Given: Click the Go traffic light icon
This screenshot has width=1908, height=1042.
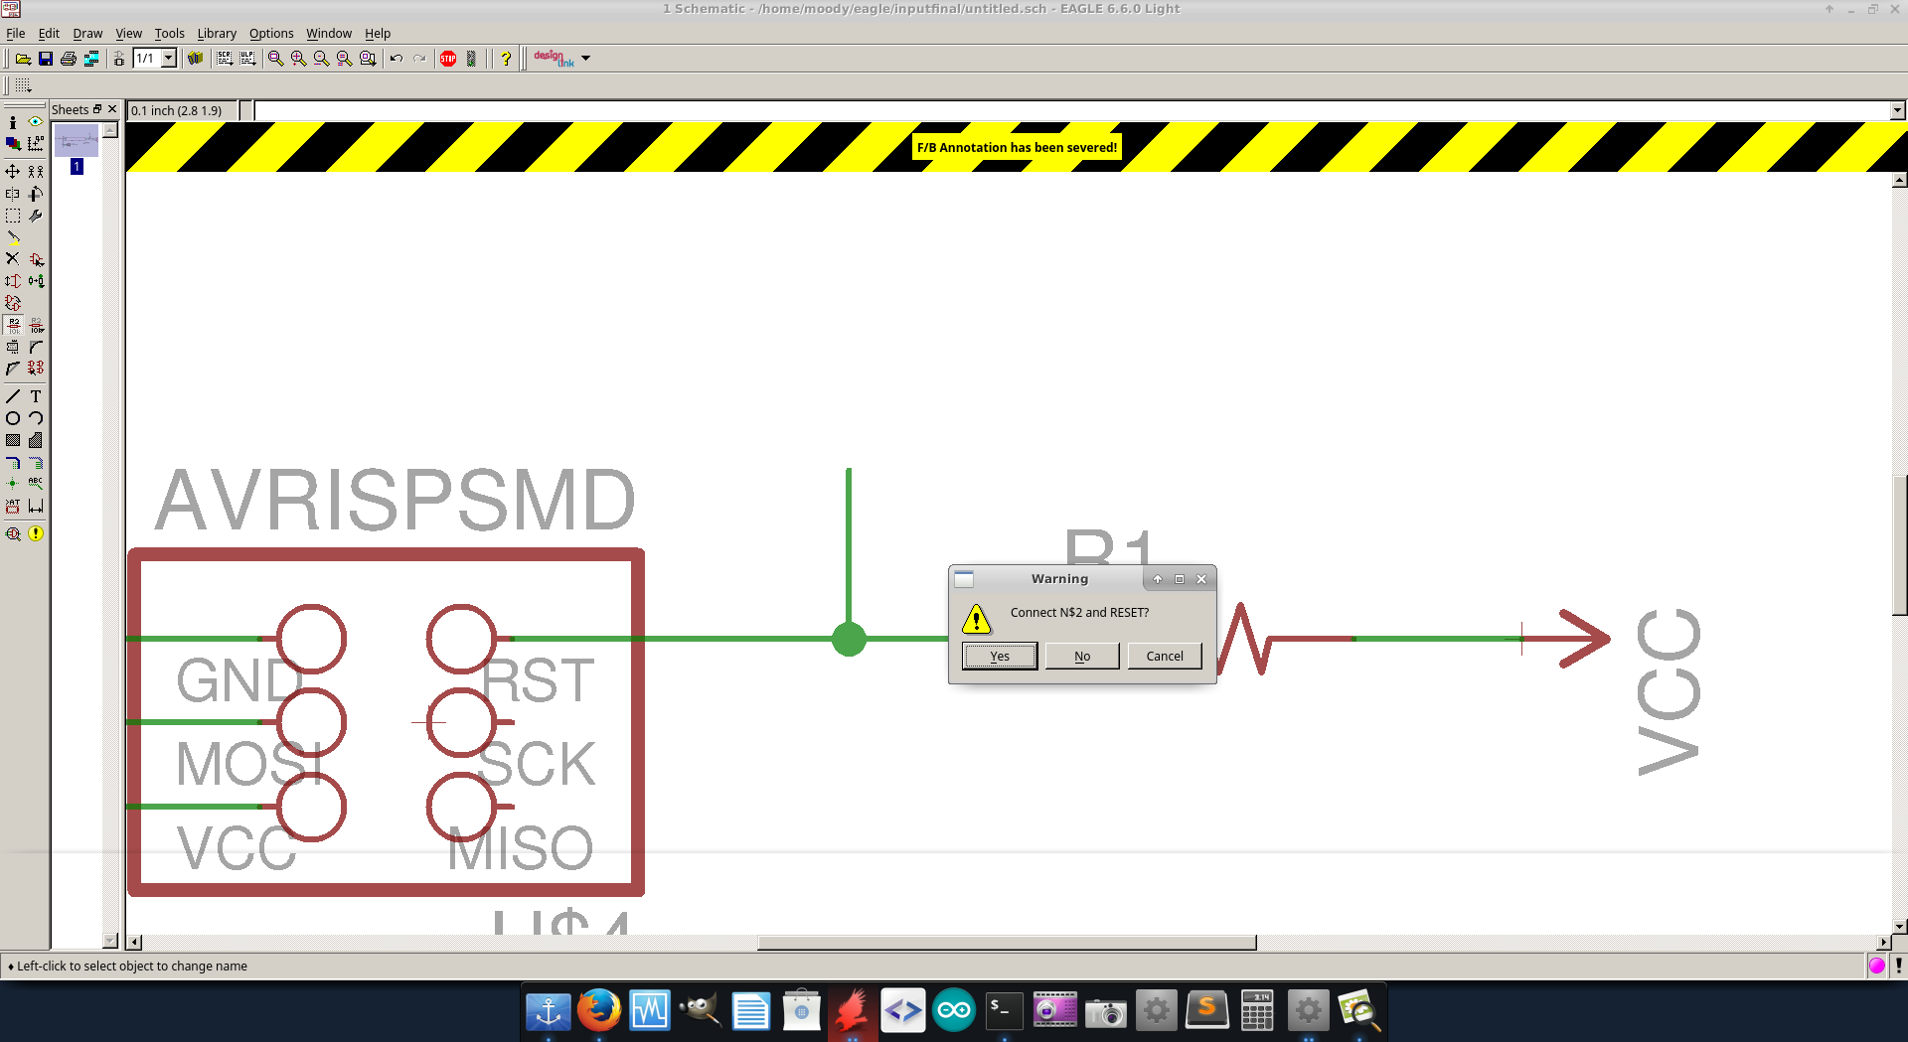Looking at the screenshot, I should click(x=471, y=59).
